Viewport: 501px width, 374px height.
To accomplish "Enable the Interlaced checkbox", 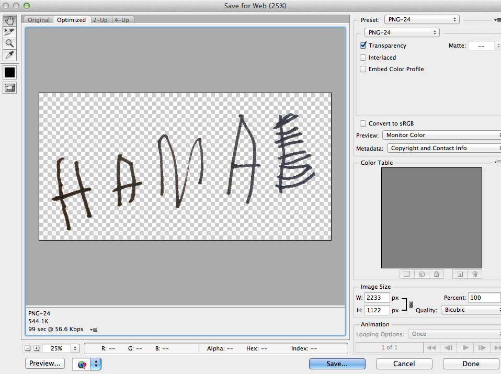I will coord(363,58).
